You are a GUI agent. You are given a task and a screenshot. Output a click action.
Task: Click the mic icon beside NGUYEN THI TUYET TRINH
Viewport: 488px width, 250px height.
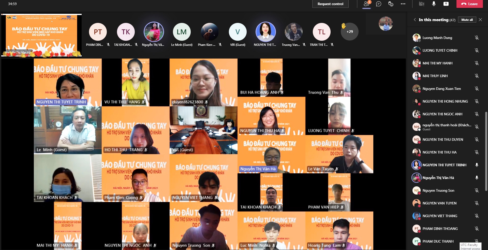477,165
